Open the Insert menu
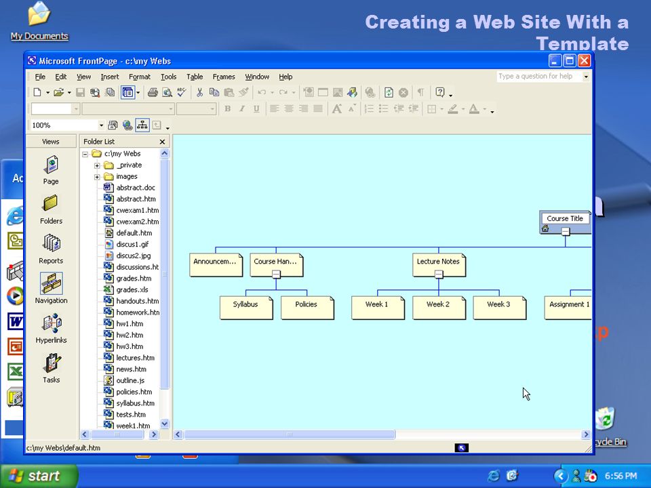This screenshot has width=651, height=488. pos(110,77)
